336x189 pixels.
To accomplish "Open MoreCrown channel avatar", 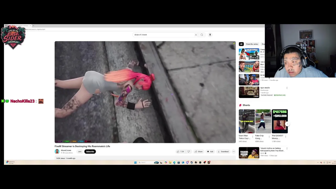I will (x=57, y=151).
